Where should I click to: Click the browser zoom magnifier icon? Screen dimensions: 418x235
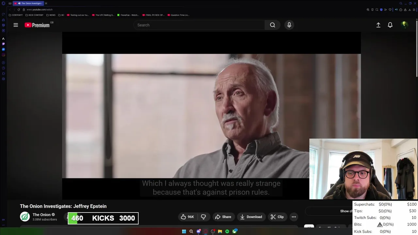(368, 10)
